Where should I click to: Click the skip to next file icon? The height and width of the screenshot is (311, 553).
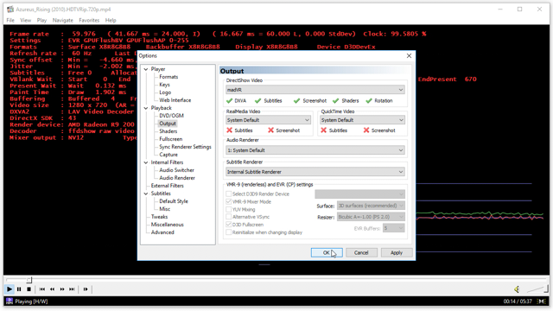click(72, 289)
